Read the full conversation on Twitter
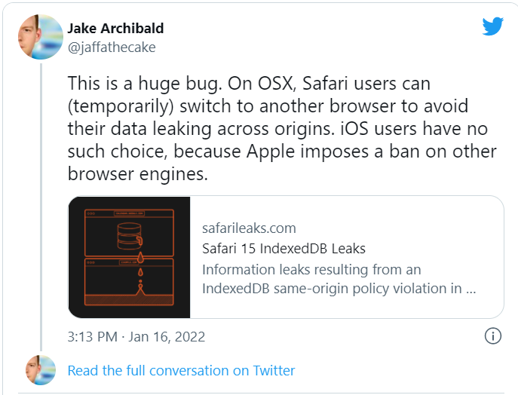The height and width of the screenshot is (395, 518). tap(181, 370)
